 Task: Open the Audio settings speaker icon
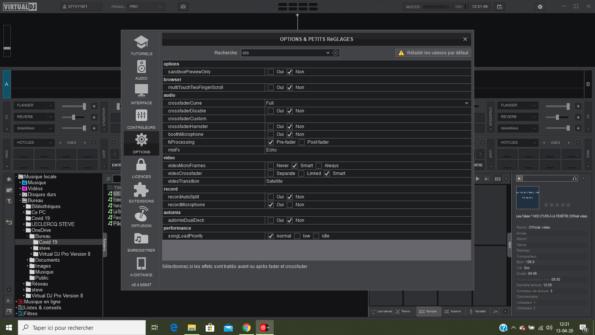(x=141, y=67)
